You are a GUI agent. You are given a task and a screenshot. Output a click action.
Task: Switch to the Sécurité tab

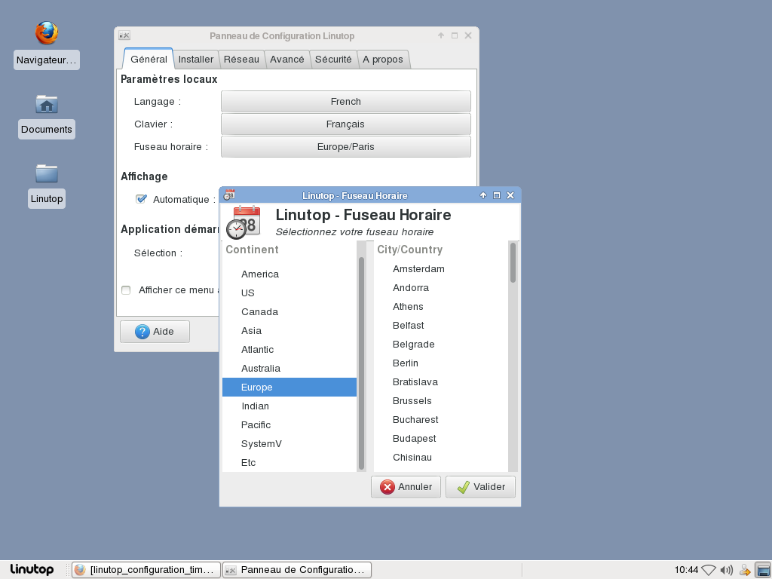333,60
